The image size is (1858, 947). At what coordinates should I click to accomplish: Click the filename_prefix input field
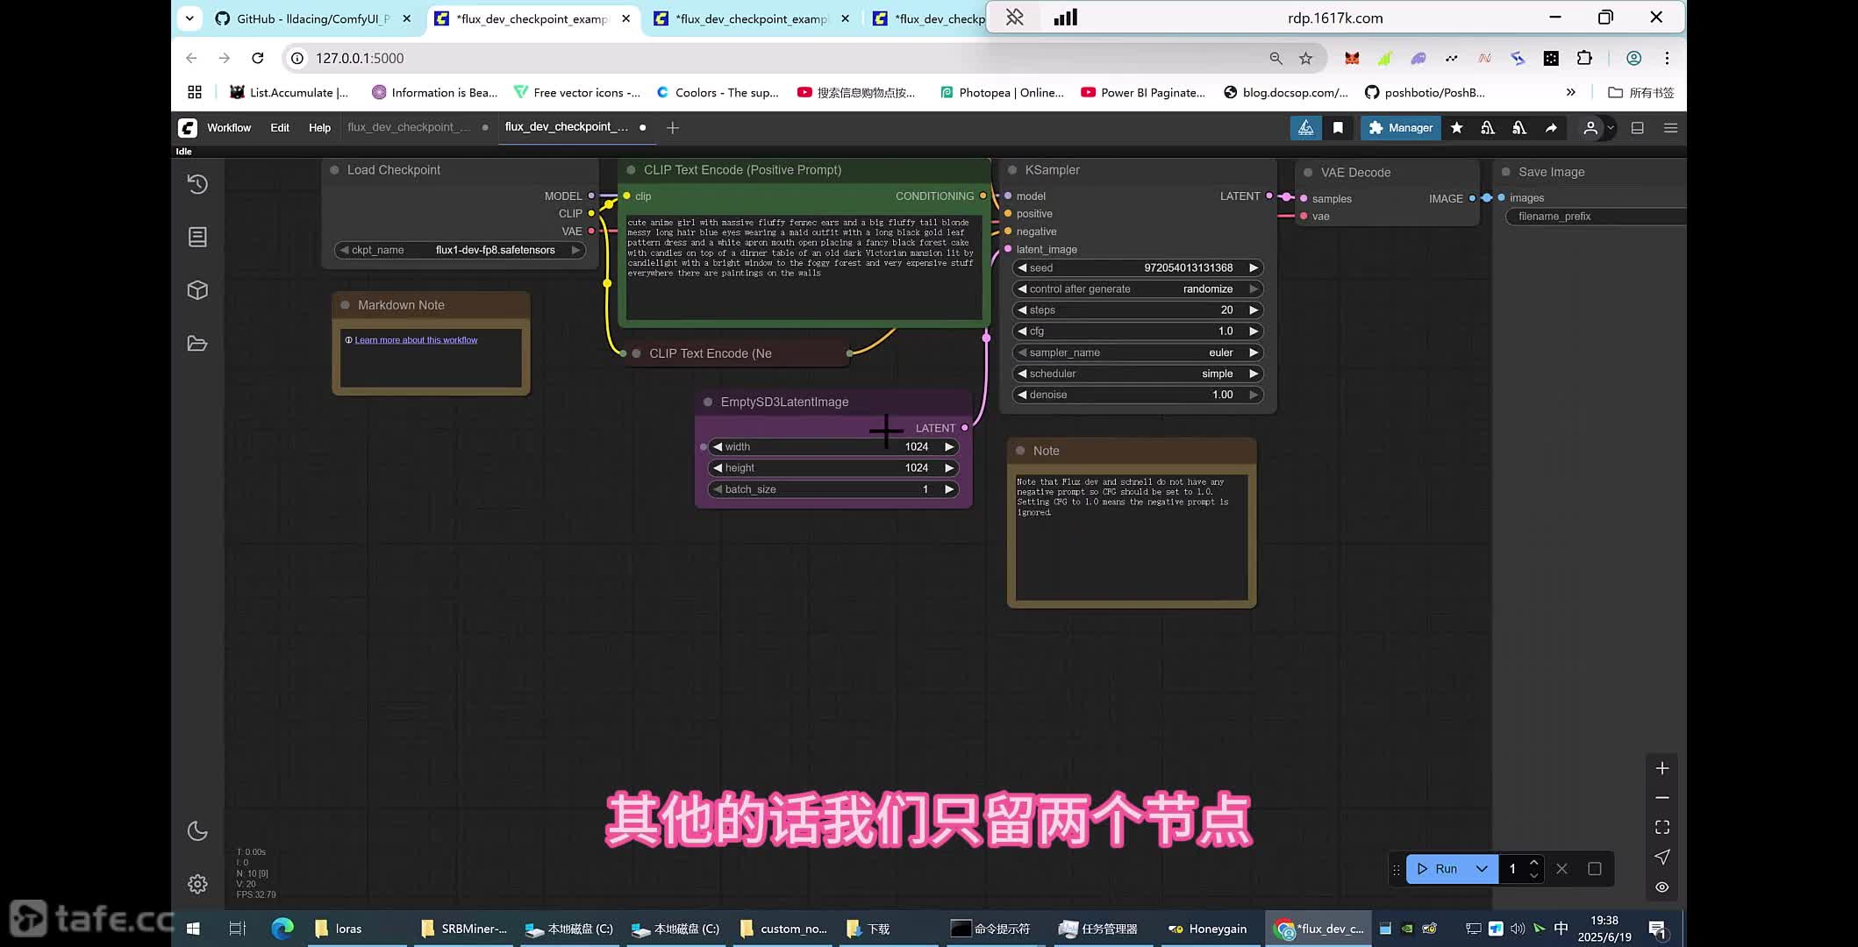pyautogui.click(x=1597, y=217)
